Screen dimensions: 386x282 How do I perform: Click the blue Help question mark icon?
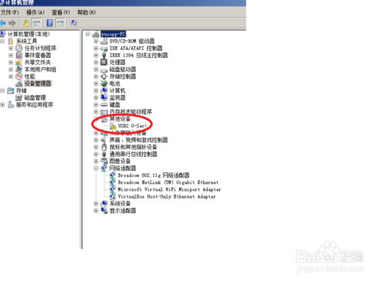pyautogui.click(x=49, y=23)
